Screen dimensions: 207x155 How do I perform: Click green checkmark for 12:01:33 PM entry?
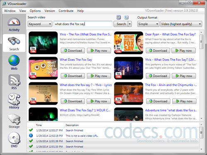pyautogui.click(x=31, y=146)
